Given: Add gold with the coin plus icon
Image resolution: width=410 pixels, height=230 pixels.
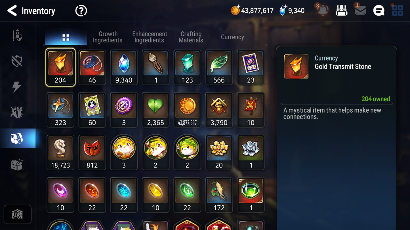Looking at the screenshot, I should [235, 10].
